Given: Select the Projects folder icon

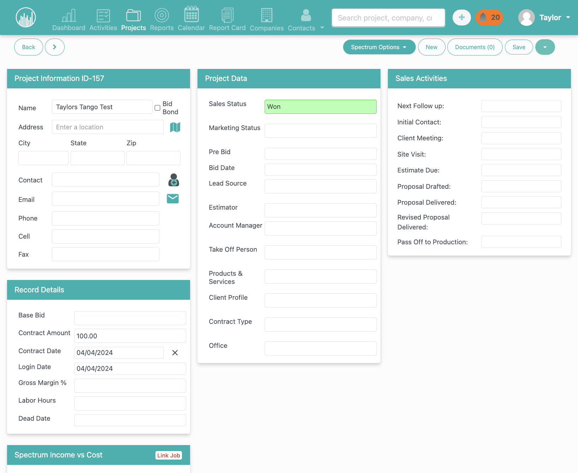Looking at the screenshot, I should click(134, 16).
